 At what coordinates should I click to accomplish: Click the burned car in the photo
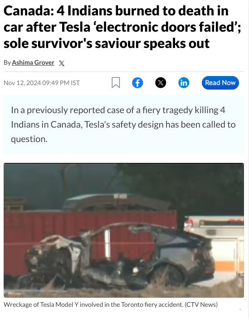[120, 257]
